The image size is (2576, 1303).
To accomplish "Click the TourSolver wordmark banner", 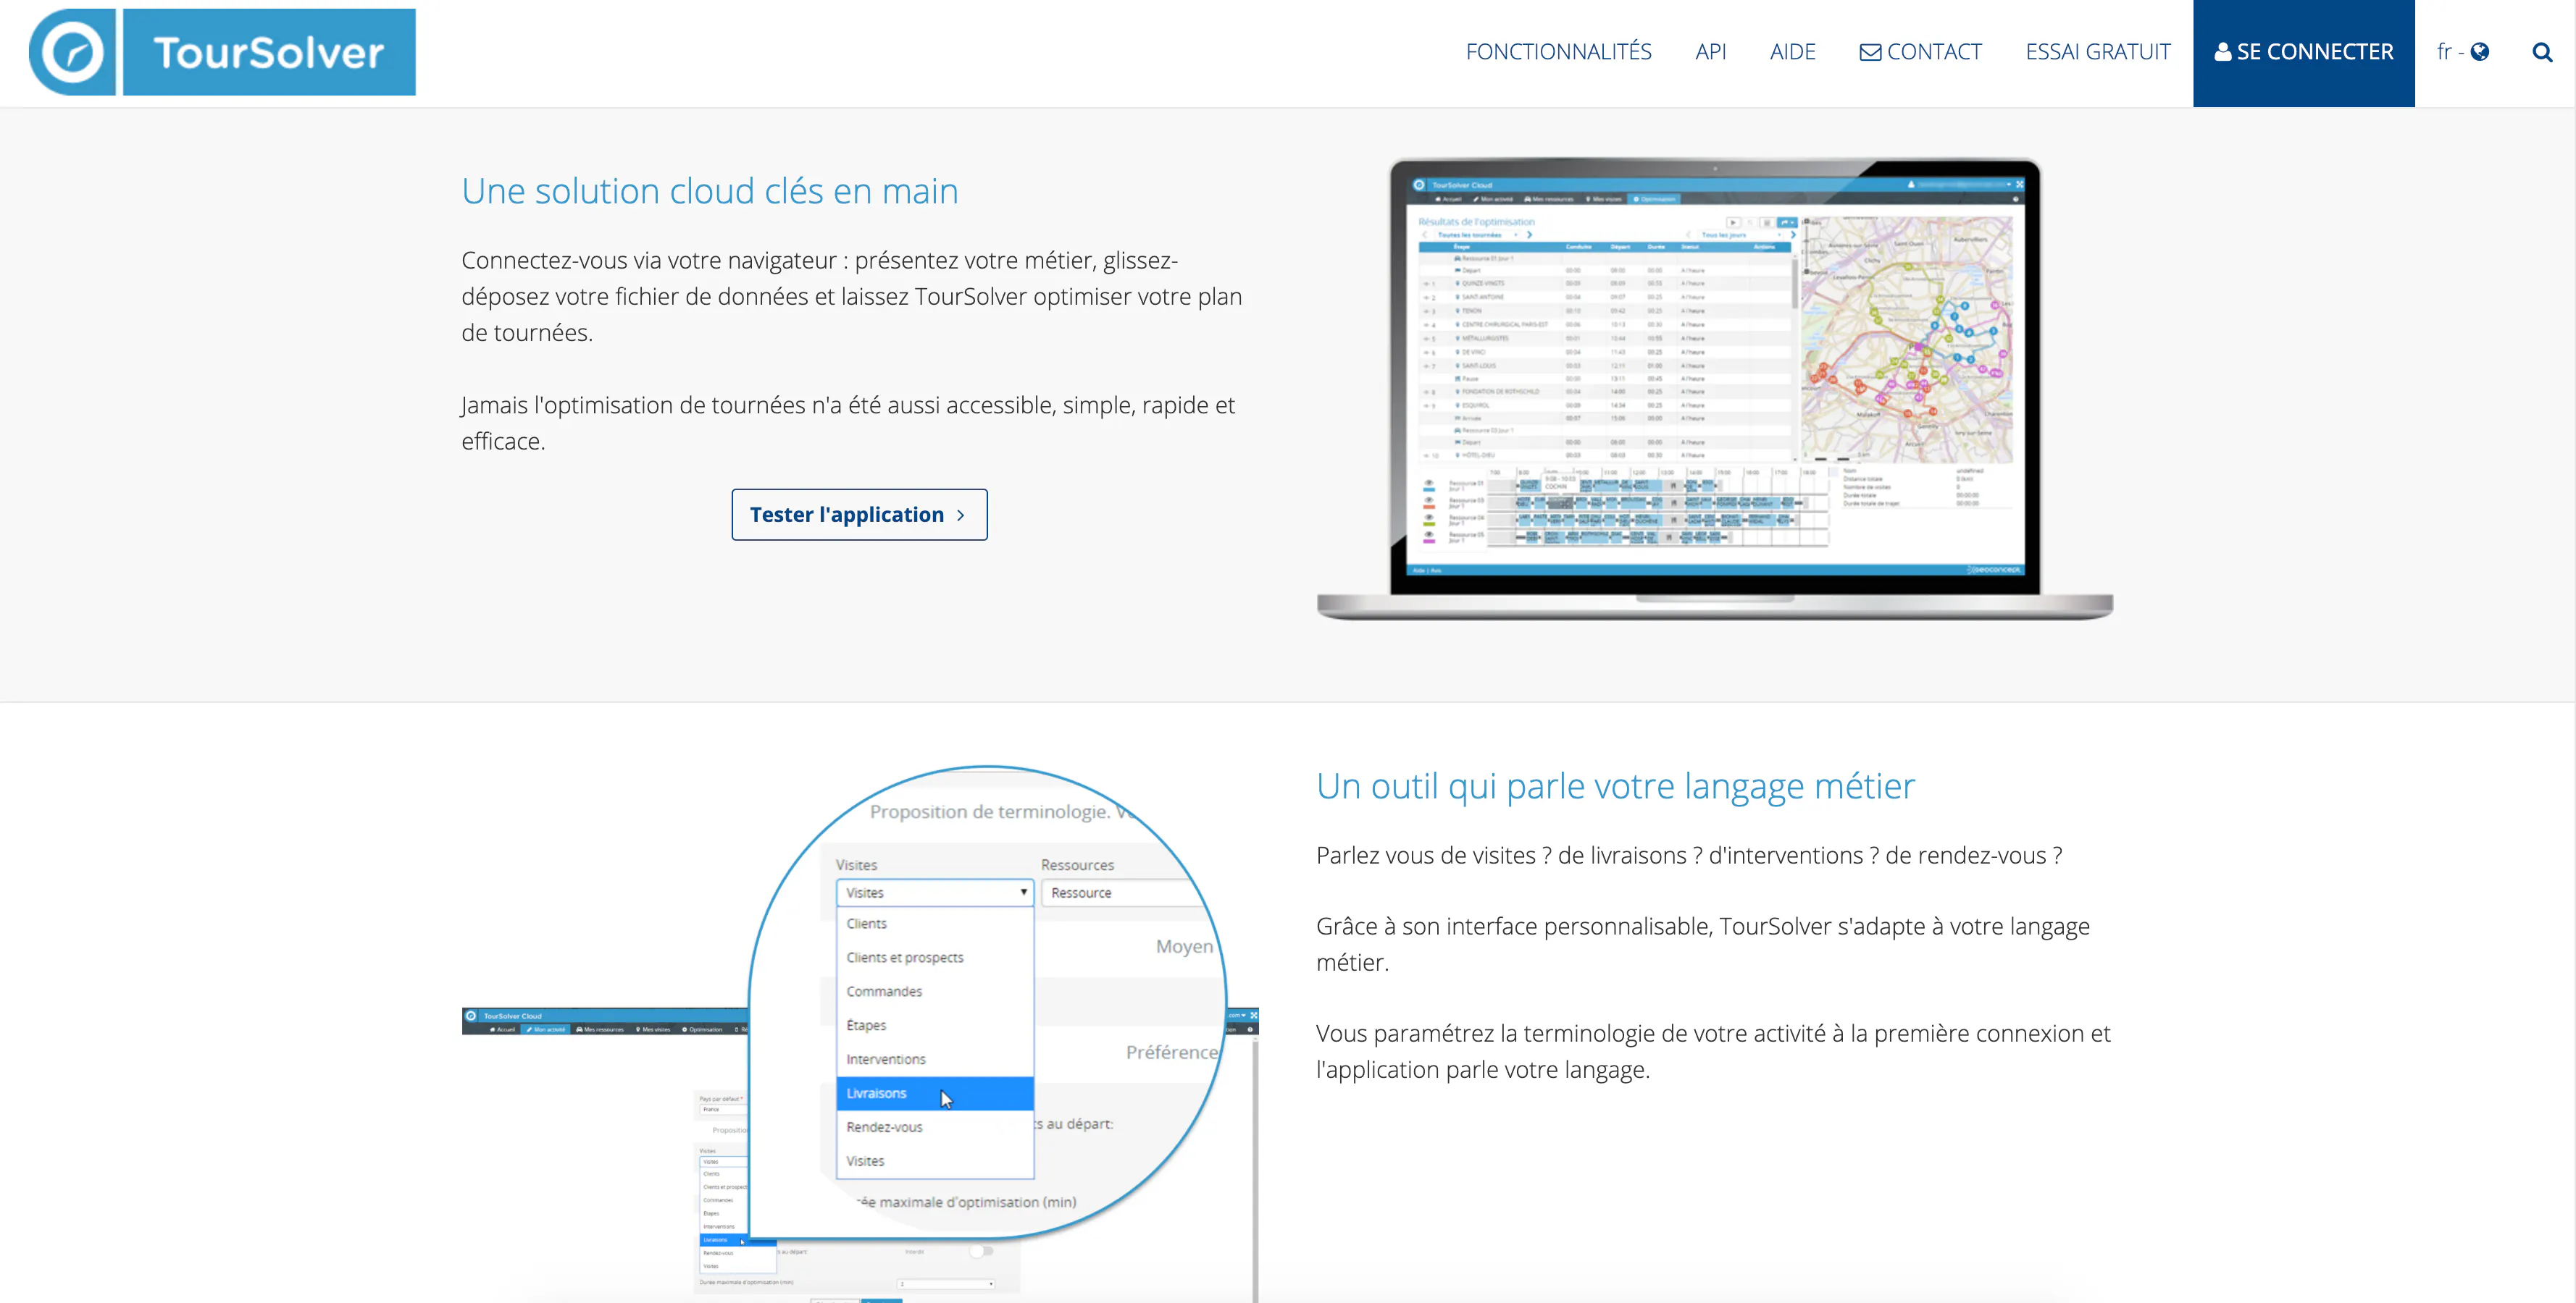I will point(269,52).
